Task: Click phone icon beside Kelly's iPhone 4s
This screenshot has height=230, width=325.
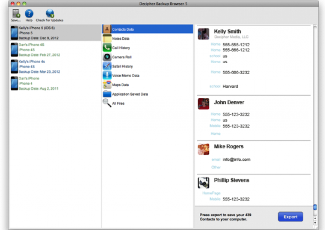Action: pyautogui.click(x=14, y=67)
